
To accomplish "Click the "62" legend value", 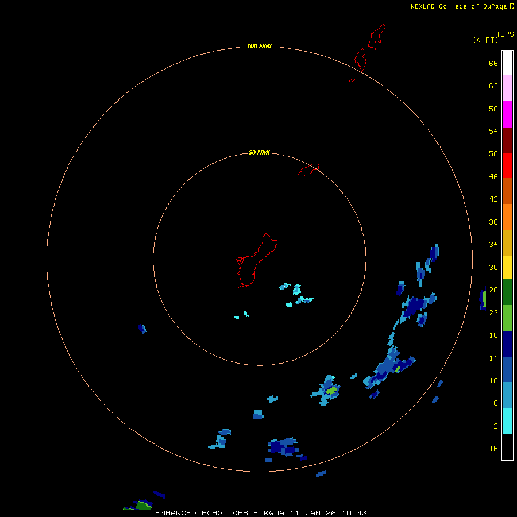I will click(x=493, y=86).
